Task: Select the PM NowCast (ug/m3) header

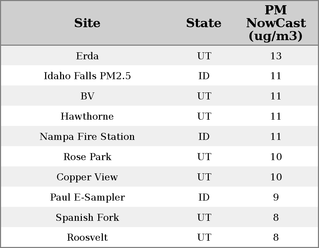Action: pos(276,23)
